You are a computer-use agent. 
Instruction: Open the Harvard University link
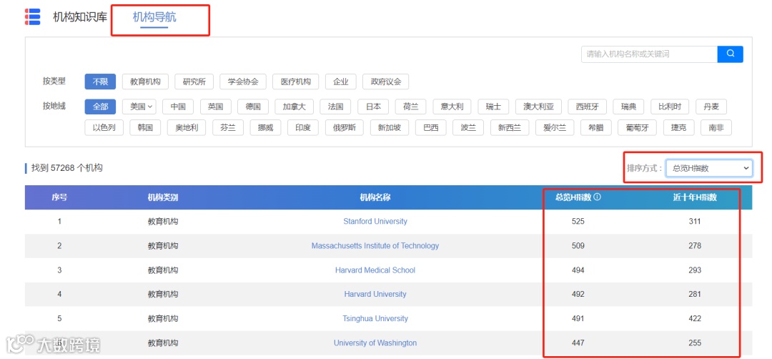click(x=375, y=294)
